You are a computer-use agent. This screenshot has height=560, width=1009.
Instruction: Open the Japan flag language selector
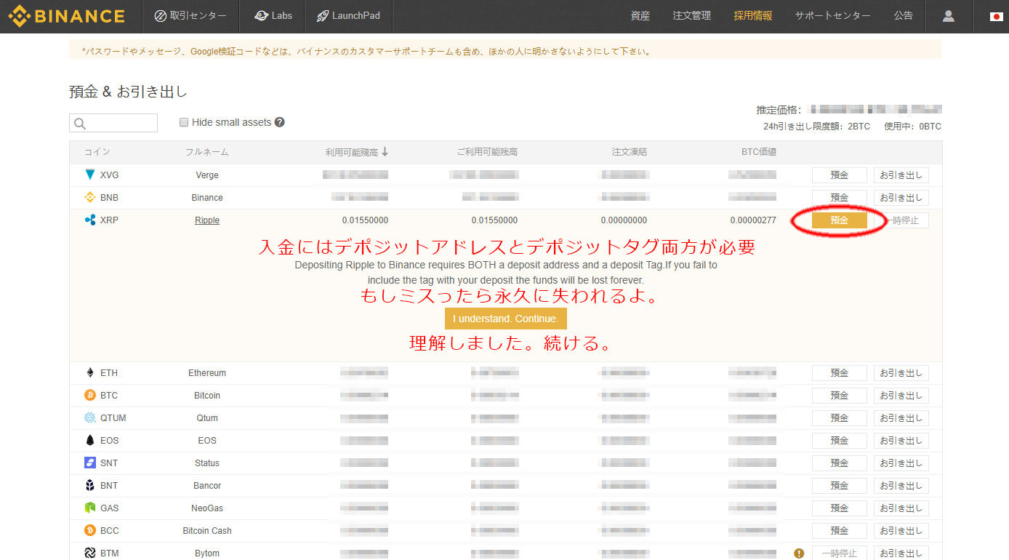click(996, 16)
